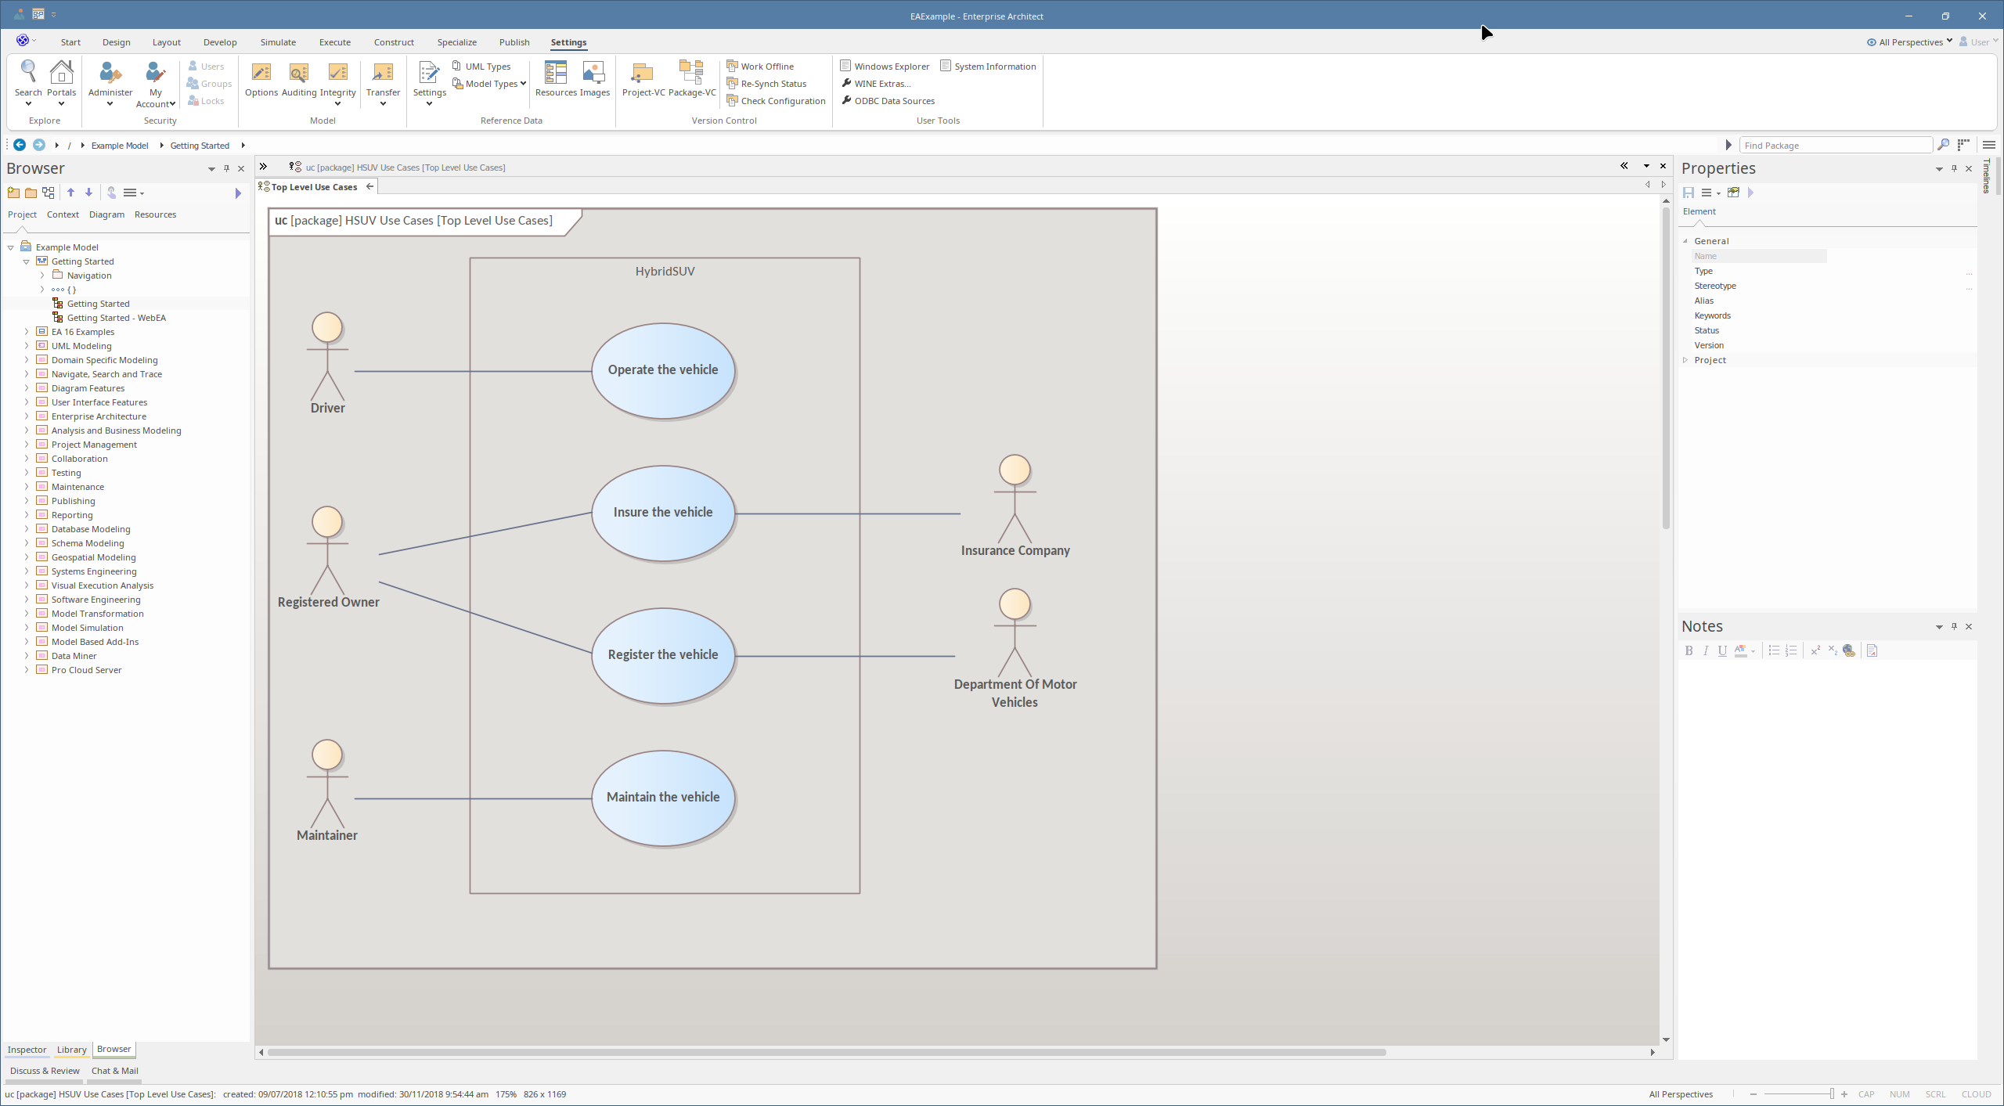Select the Inspector tab at bottom
Viewport: 2004px width, 1106px height.
27,1050
